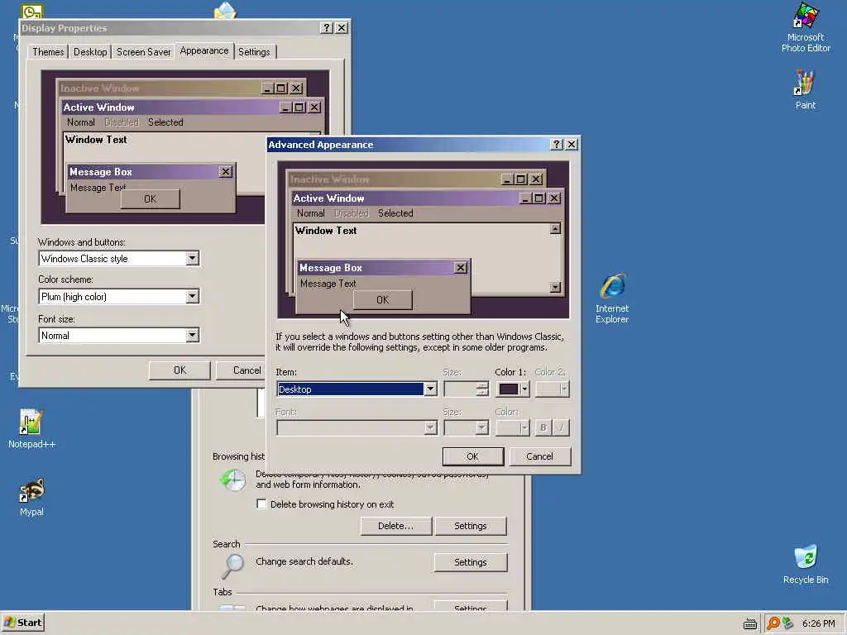Switch to the Screen Saver tab

[143, 52]
